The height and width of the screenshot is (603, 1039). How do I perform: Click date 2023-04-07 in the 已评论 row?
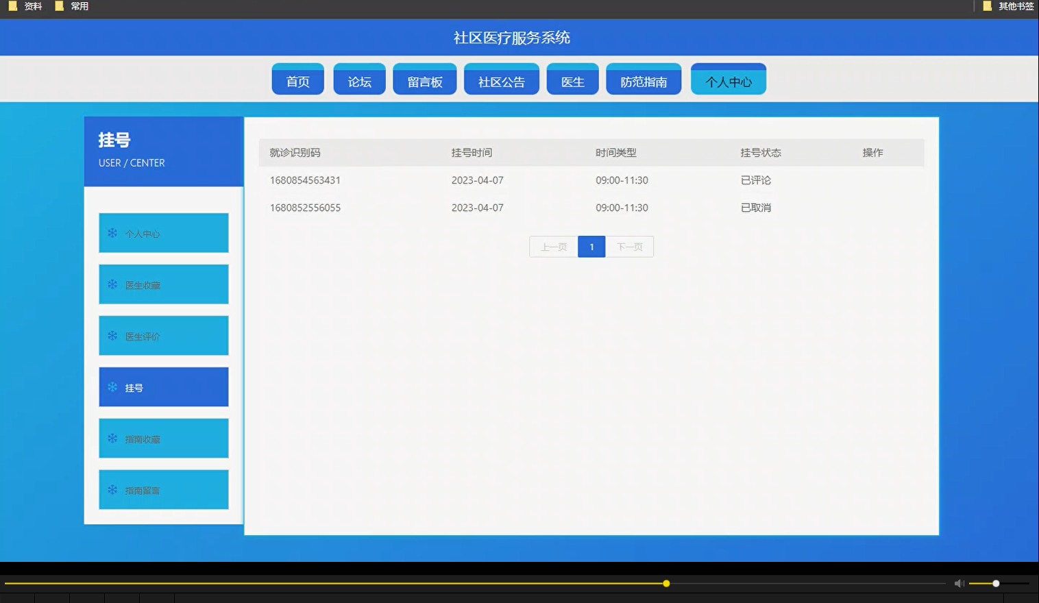pyautogui.click(x=478, y=180)
